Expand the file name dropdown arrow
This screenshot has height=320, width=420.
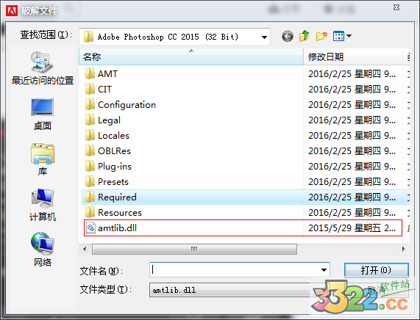tap(324, 270)
